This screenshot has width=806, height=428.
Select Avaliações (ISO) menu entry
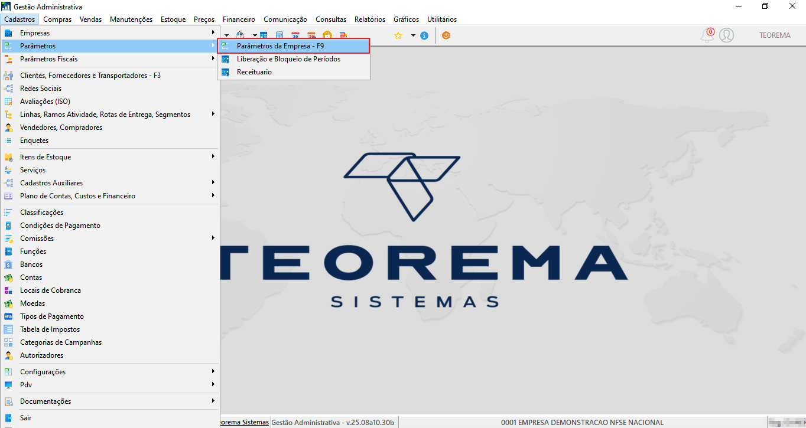[110, 102]
